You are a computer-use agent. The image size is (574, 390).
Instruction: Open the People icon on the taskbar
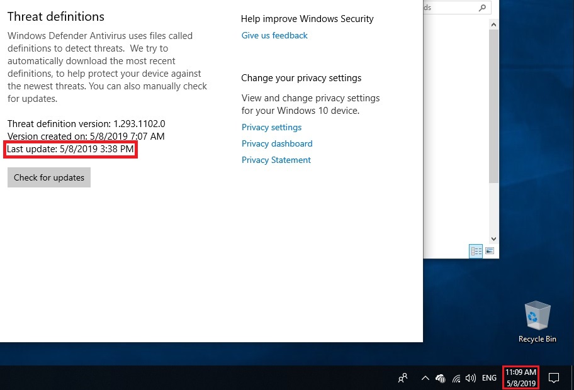(403, 378)
